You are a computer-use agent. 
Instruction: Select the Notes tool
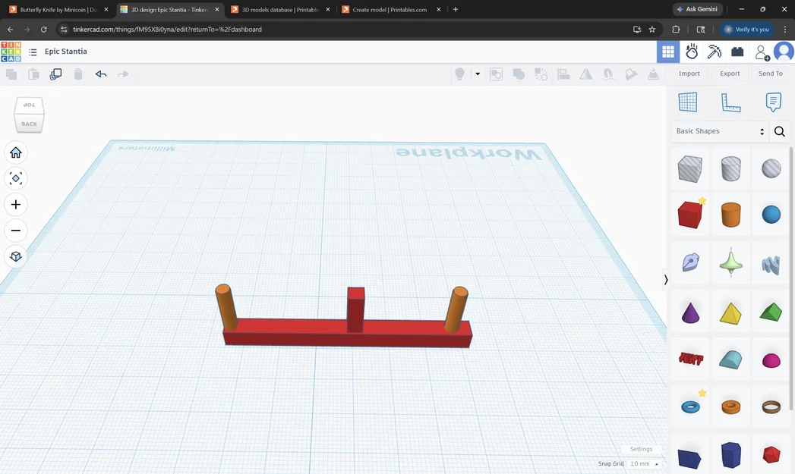[x=773, y=102]
